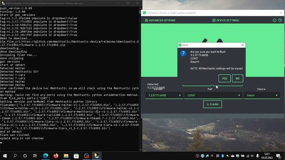Confirm flashing with the YES button

click(x=224, y=78)
